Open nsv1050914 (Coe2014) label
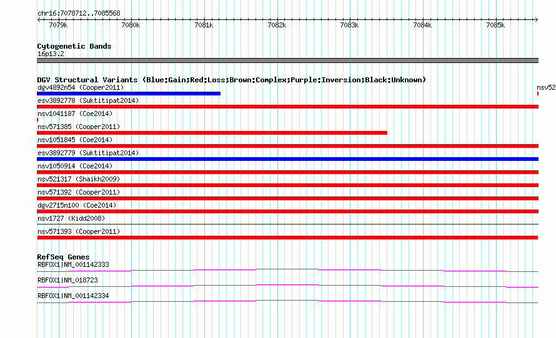This screenshot has height=338, width=556. [x=75, y=166]
